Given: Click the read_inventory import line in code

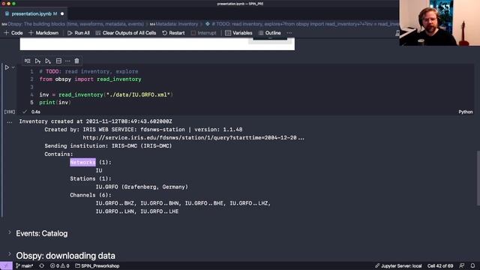Looking at the screenshot, I should tap(90, 79).
